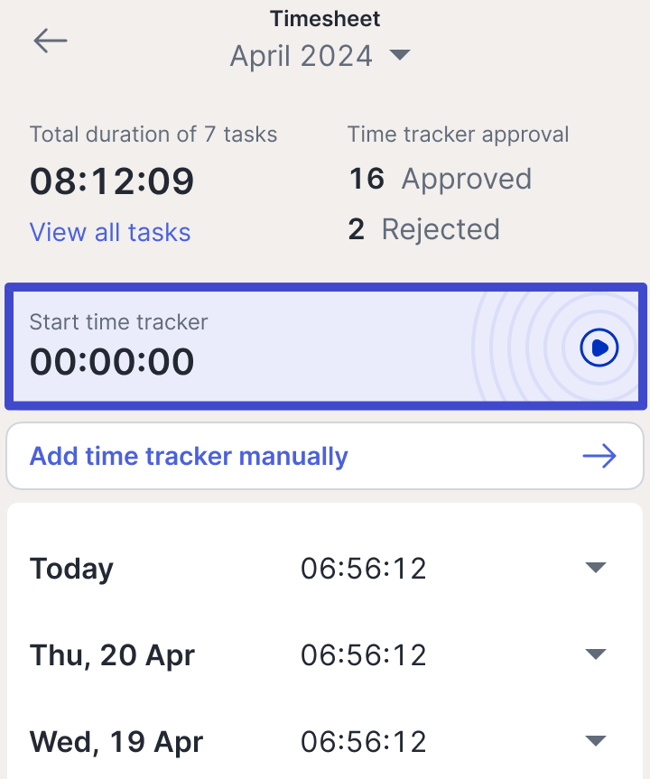The height and width of the screenshot is (779, 650).
Task: Select the Today row label
Action: point(72,569)
